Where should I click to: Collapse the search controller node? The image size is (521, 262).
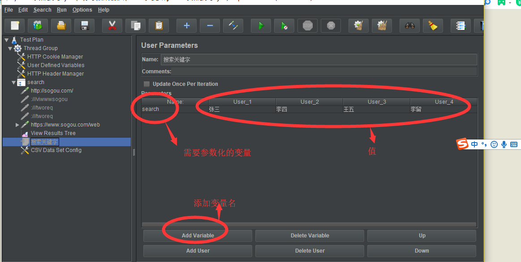[x=13, y=83]
